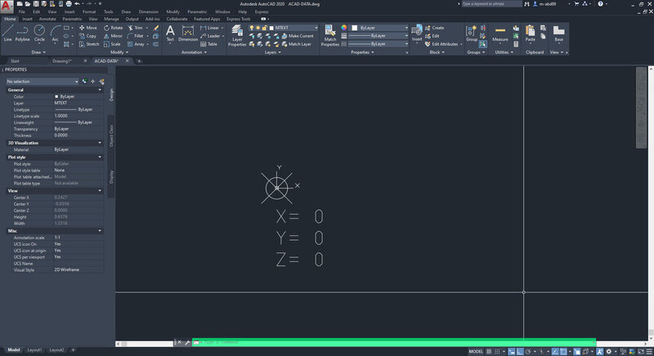Image resolution: width=654 pixels, height=356 pixels.
Task: Click the Make Current button
Action: tap(298, 36)
